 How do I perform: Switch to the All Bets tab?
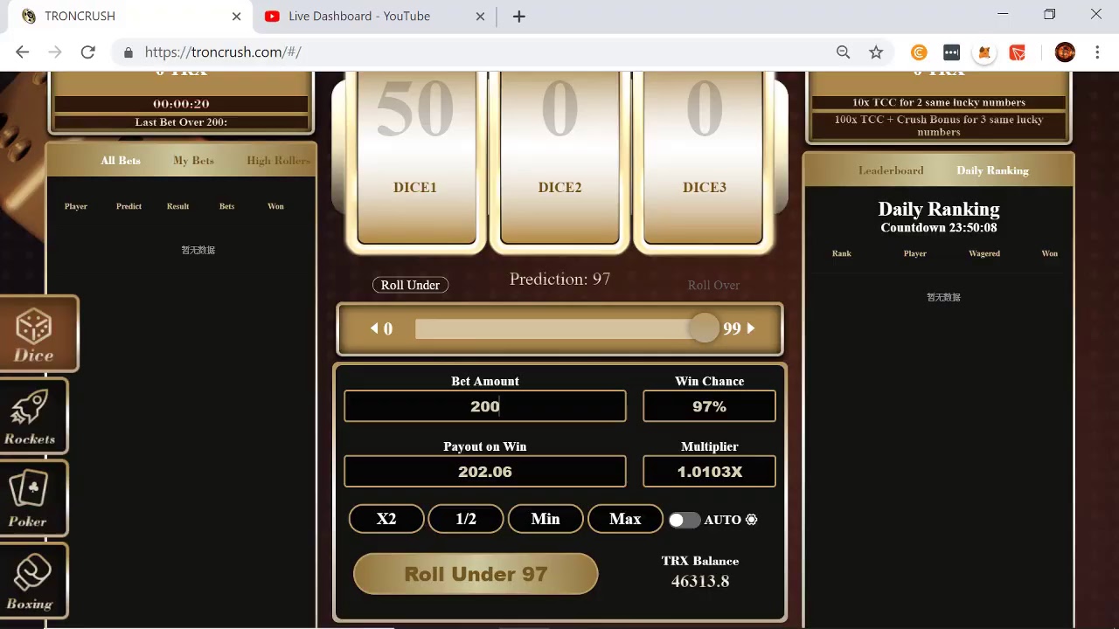pyautogui.click(x=121, y=161)
